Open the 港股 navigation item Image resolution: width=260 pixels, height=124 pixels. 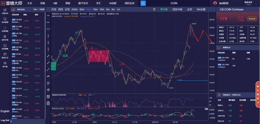click(68, 3)
